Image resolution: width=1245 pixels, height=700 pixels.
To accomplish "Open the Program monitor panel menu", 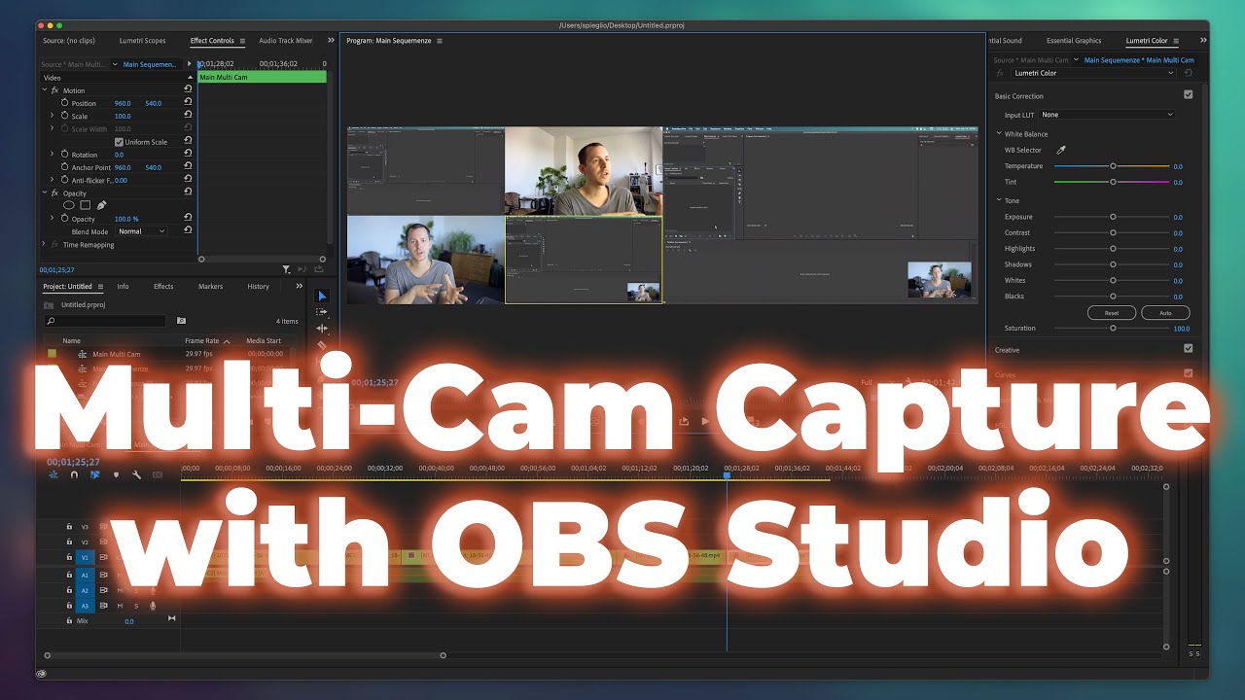I will (440, 41).
